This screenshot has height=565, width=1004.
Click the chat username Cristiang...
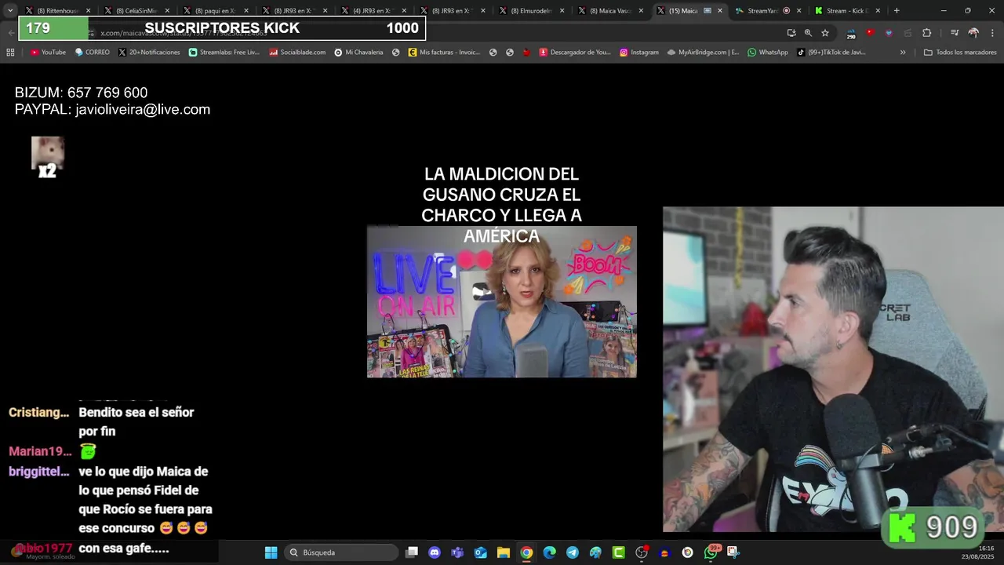[39, 413]
